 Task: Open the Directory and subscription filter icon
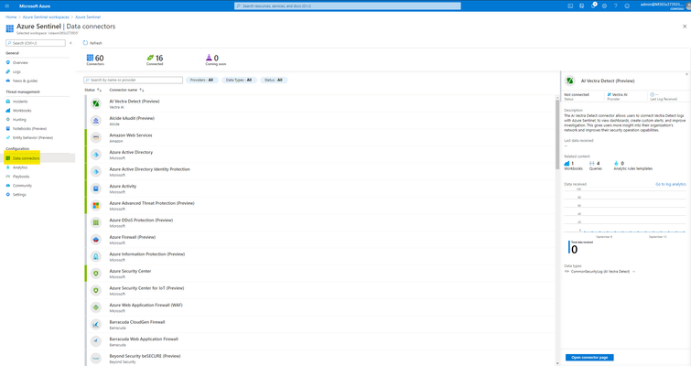point(582,5)
